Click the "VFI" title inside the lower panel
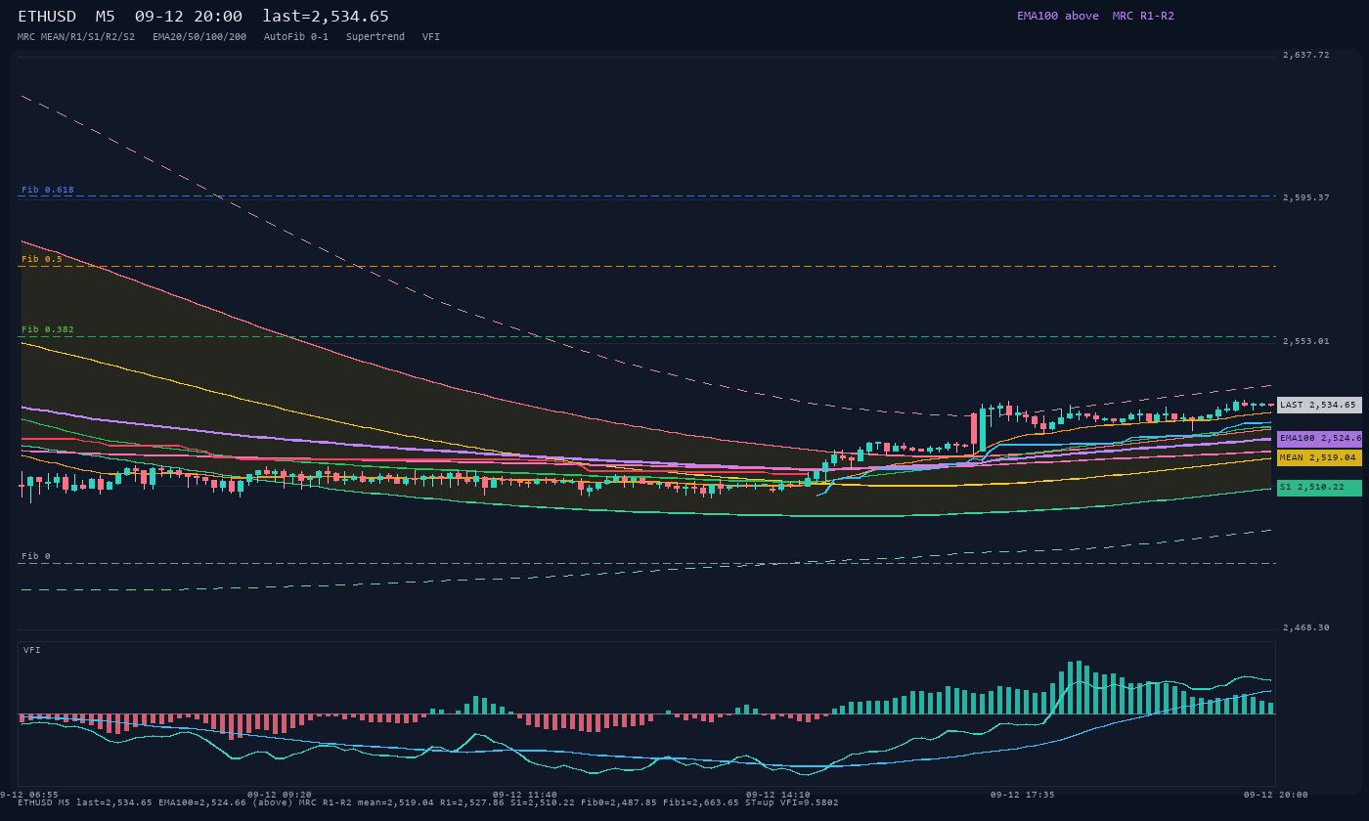The image size is (1369, 821). [x=32, y=650]
